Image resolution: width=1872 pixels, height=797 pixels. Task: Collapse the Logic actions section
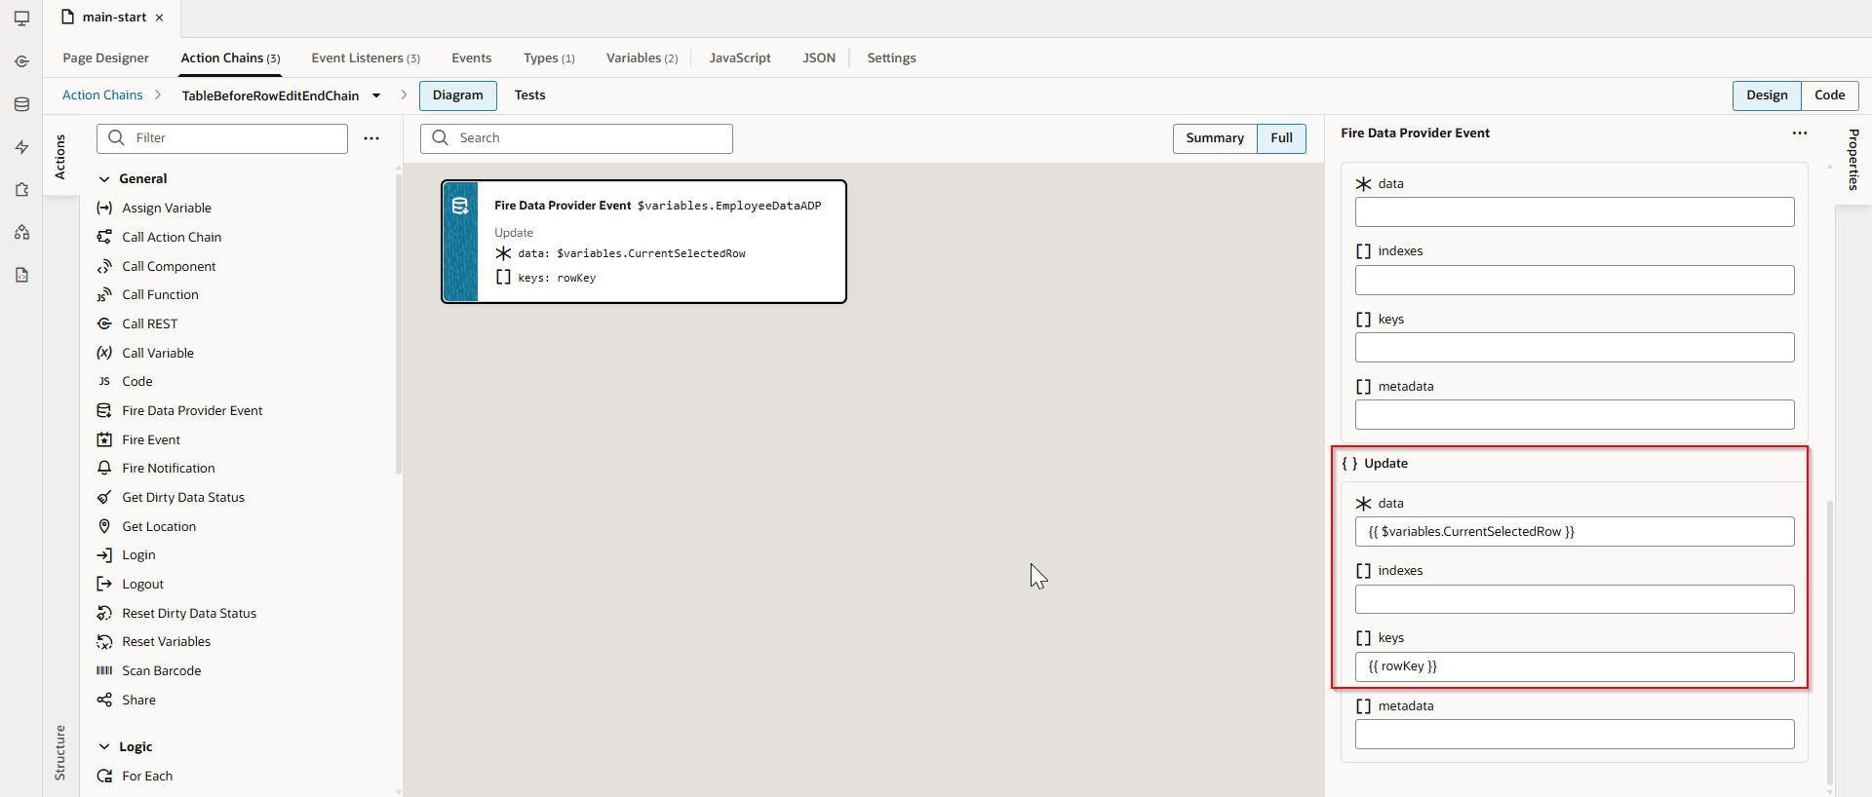(x=104, y=747)
